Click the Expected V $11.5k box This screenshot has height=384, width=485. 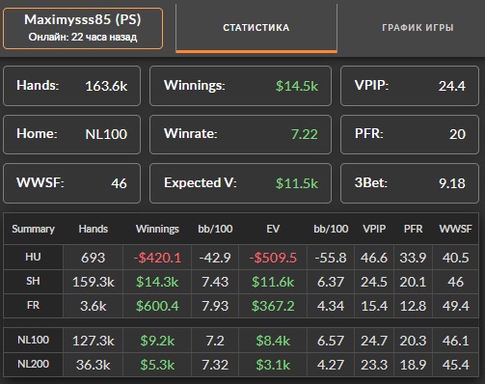pos(240,183)
